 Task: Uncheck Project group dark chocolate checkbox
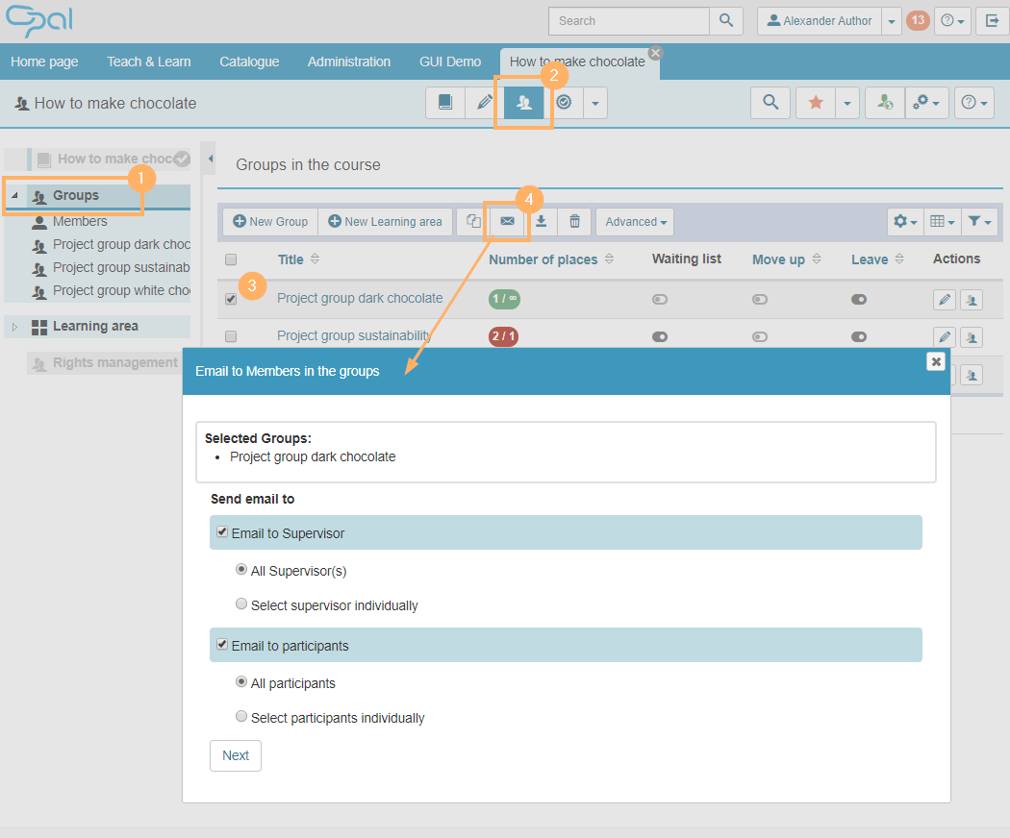231,299
